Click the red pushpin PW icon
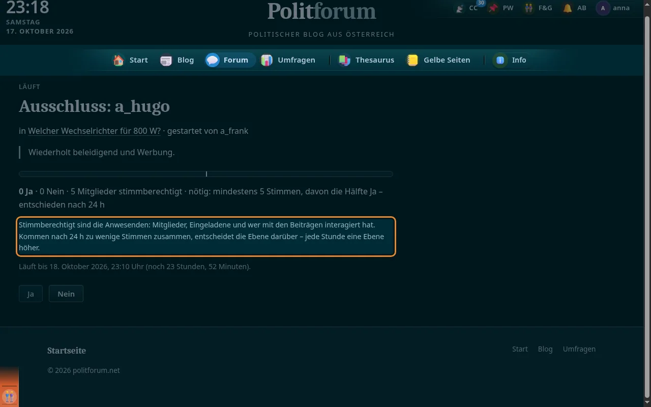This screenshot has height=407, width=651. [x=493, y=8]
